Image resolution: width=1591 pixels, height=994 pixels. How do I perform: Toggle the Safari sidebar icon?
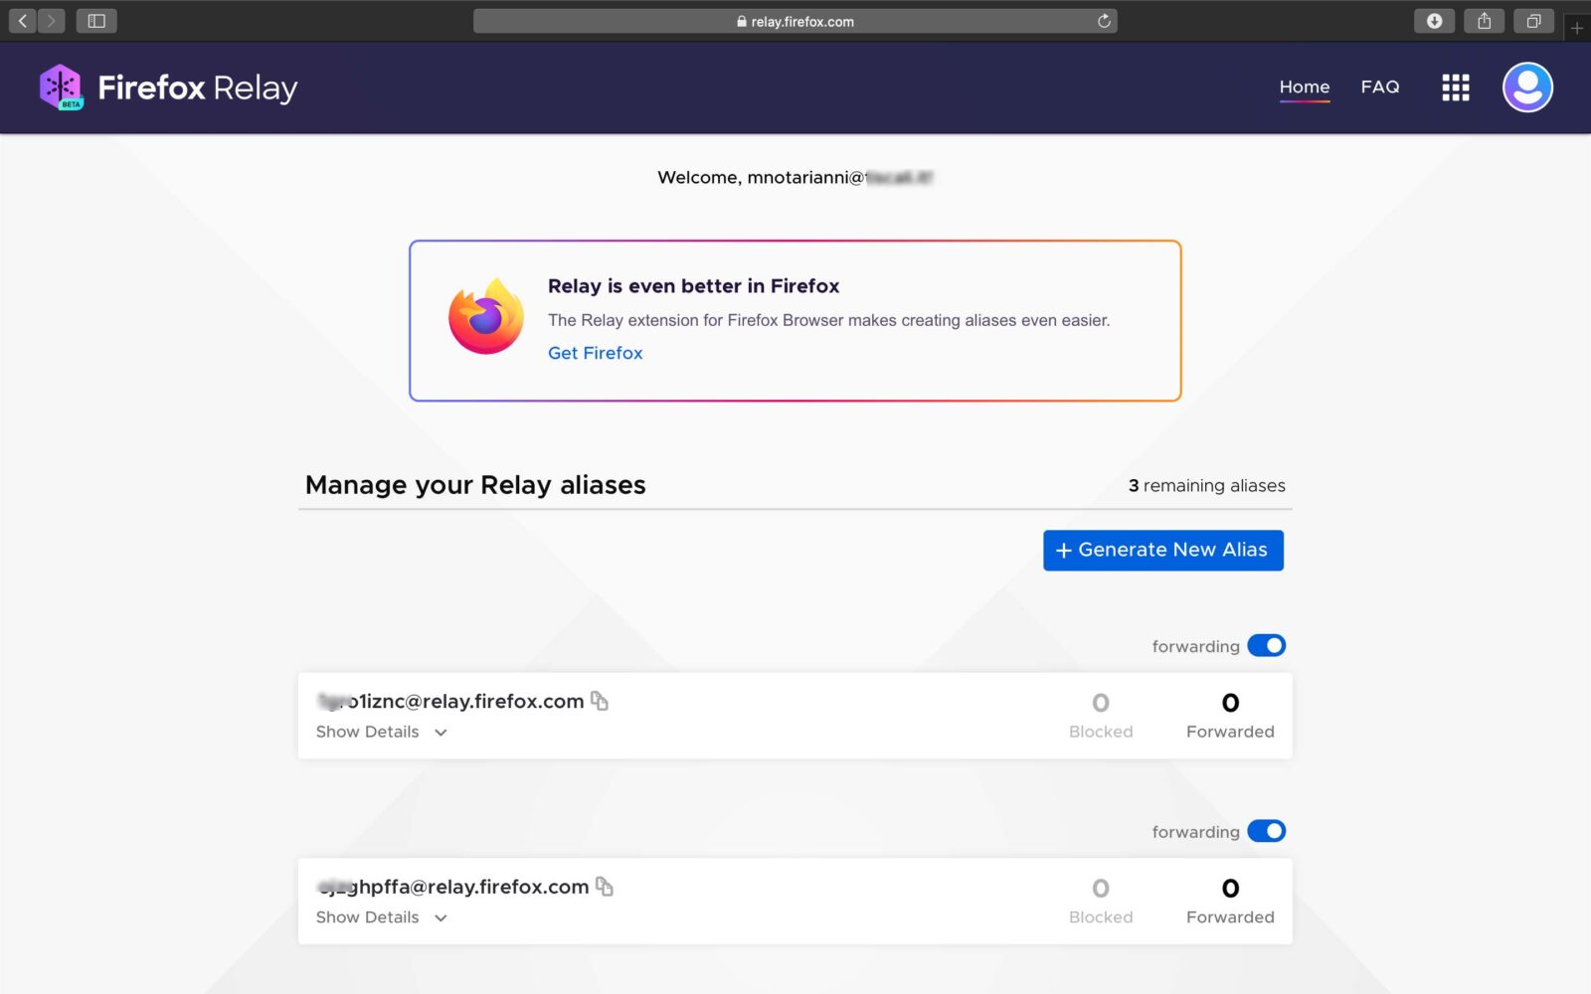[96, 20]
